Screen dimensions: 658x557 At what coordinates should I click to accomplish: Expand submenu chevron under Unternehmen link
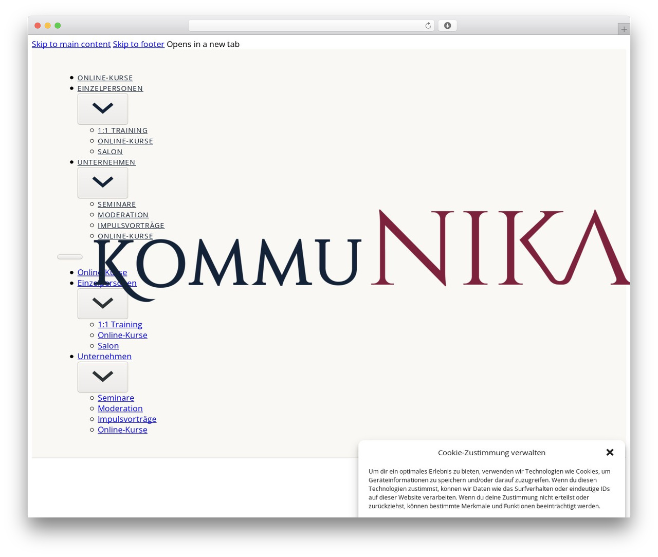point(103,377)
